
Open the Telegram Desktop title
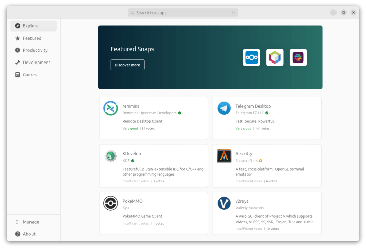[253, 106]
